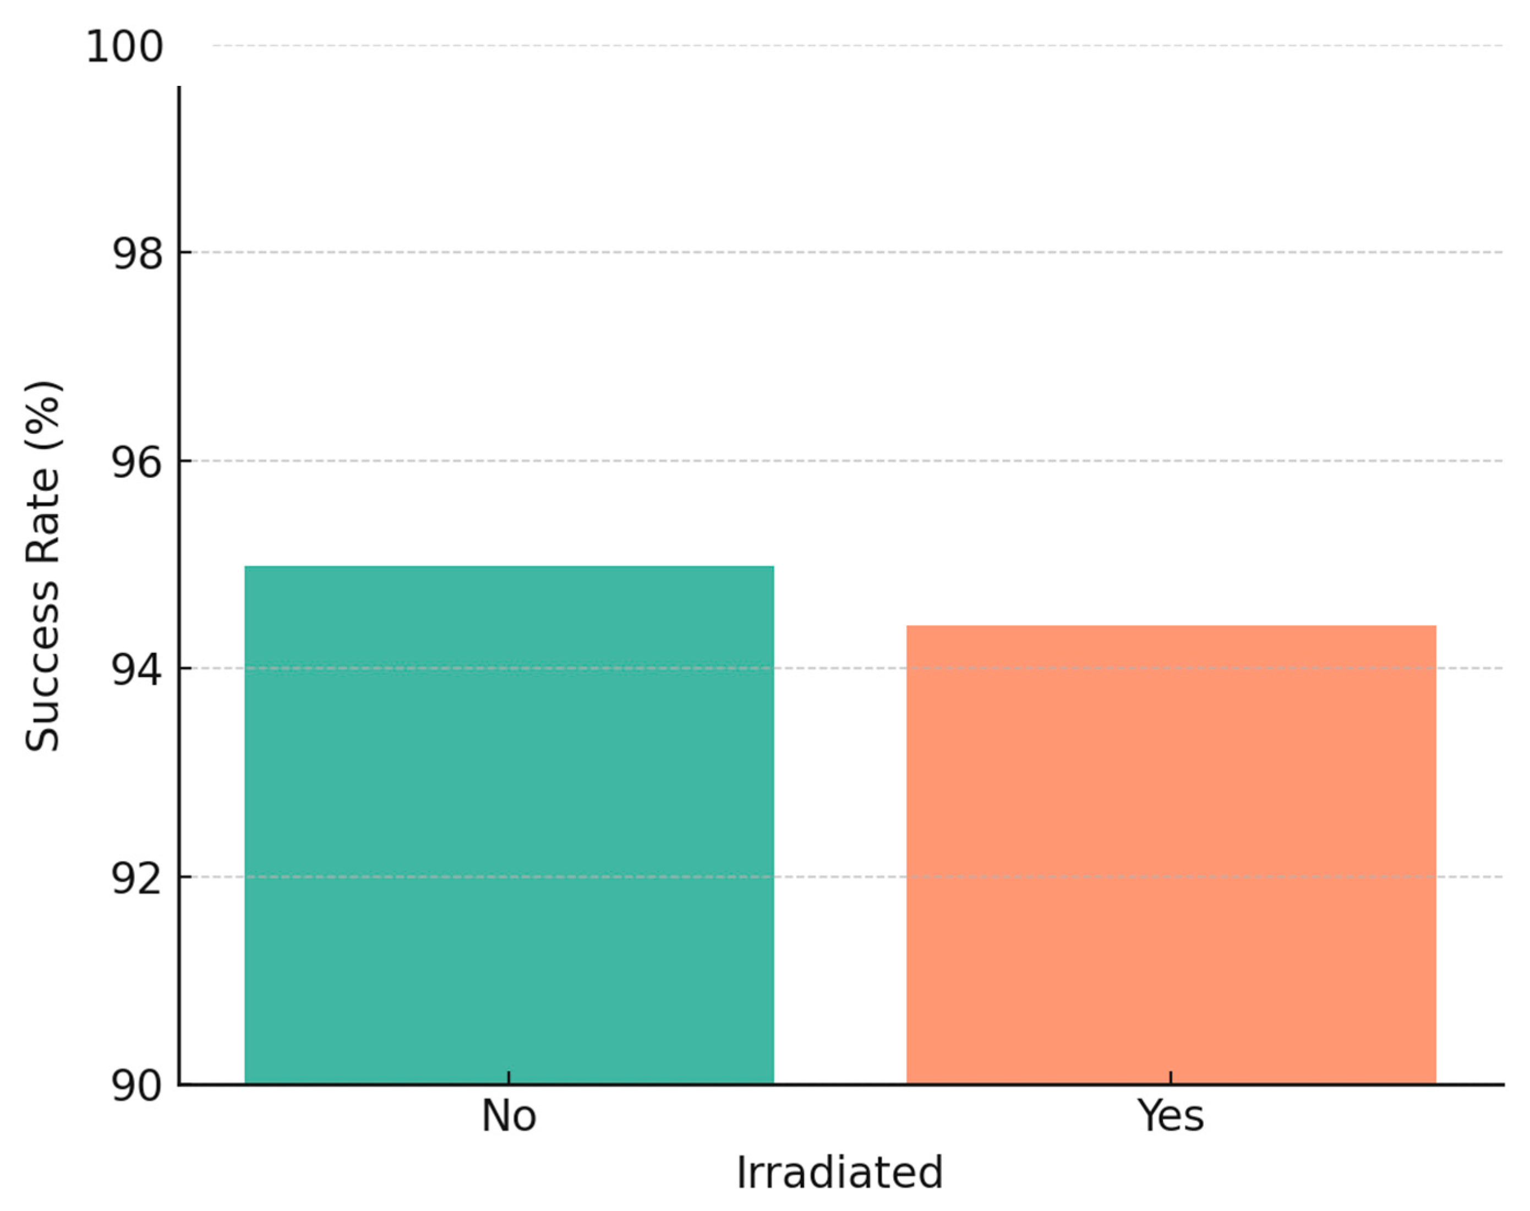1530x1211 pixels.
Task: Click the "Success Rate (%)" y-axis title
Action: coord(42,566)
